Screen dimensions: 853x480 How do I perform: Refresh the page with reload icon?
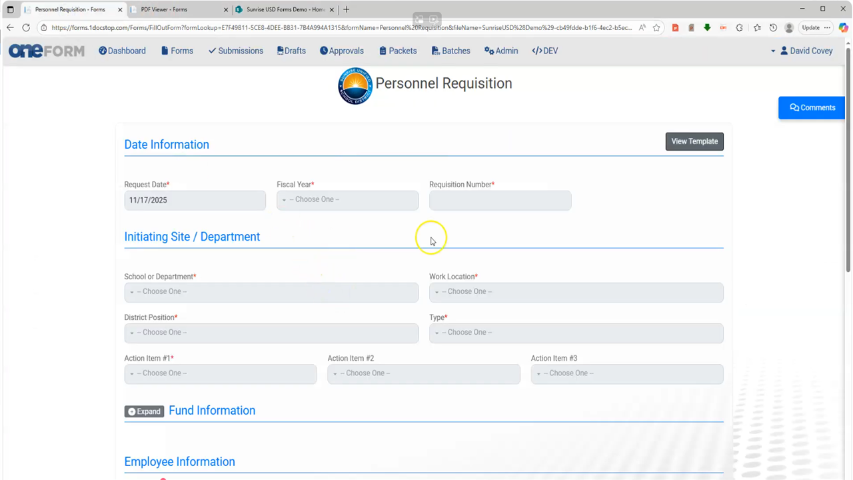click(26, 27)
